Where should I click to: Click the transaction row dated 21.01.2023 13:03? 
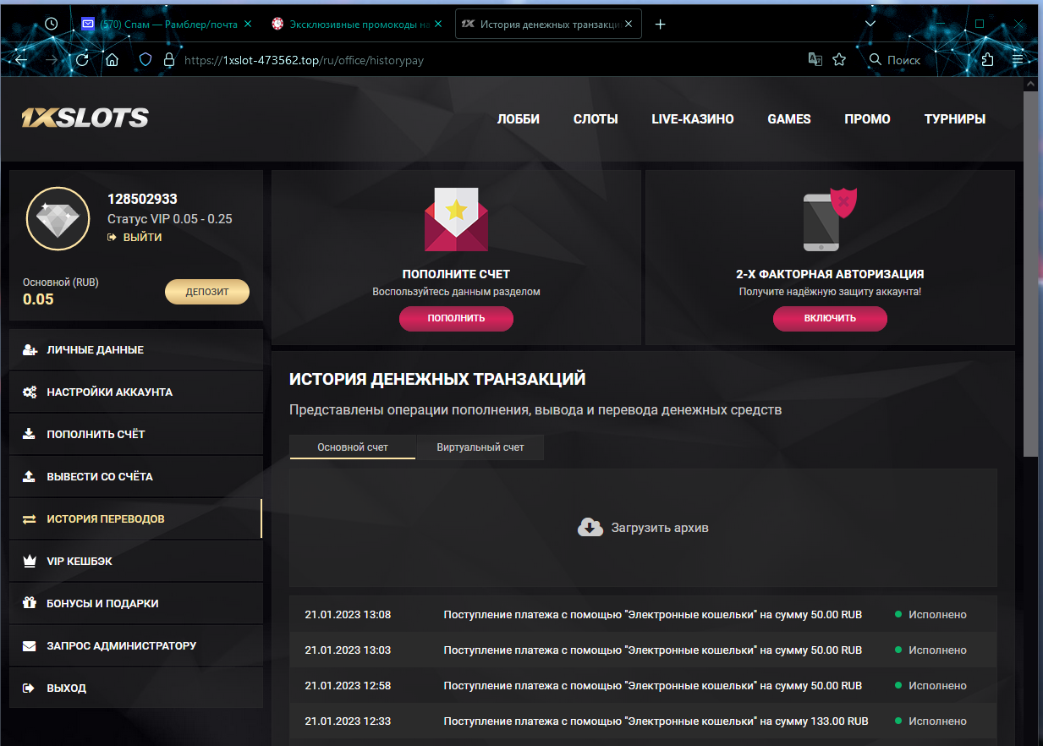(x=643, y=650)
